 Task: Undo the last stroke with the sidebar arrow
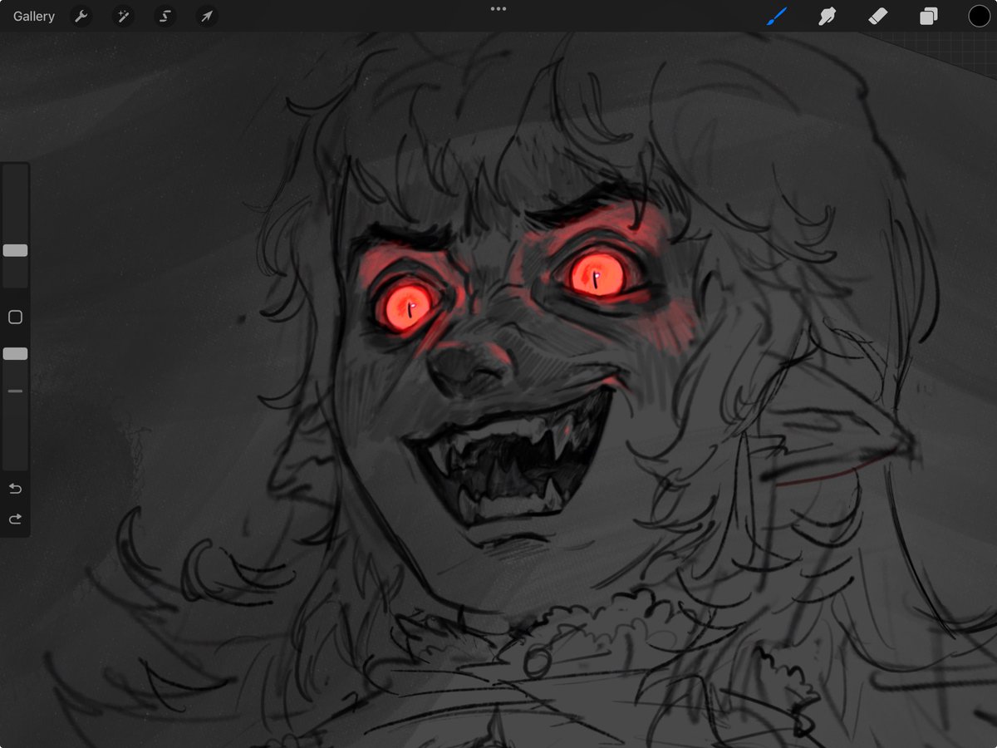click(x=15, y=488)
